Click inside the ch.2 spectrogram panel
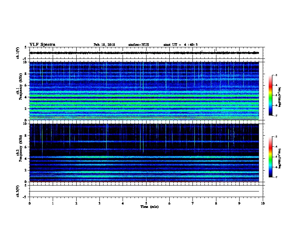 [144, 153]
